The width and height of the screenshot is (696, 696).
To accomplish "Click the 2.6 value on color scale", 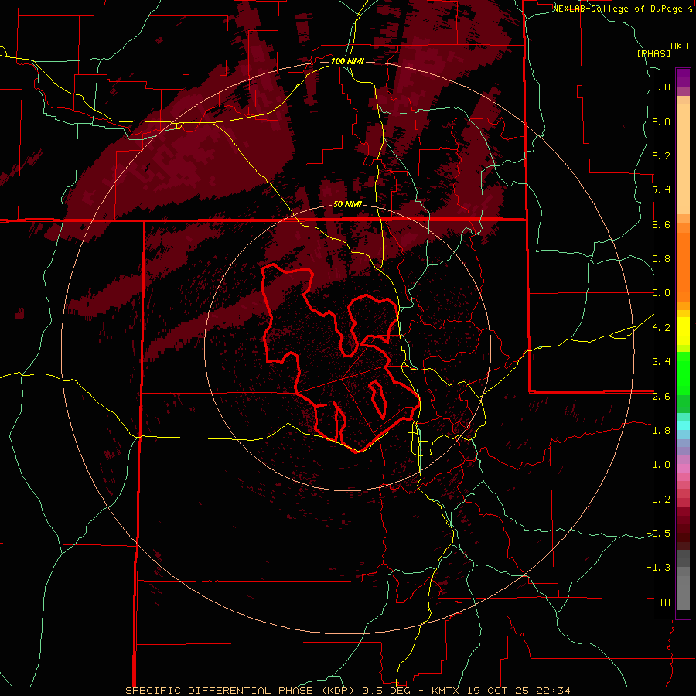I will 661,397.
